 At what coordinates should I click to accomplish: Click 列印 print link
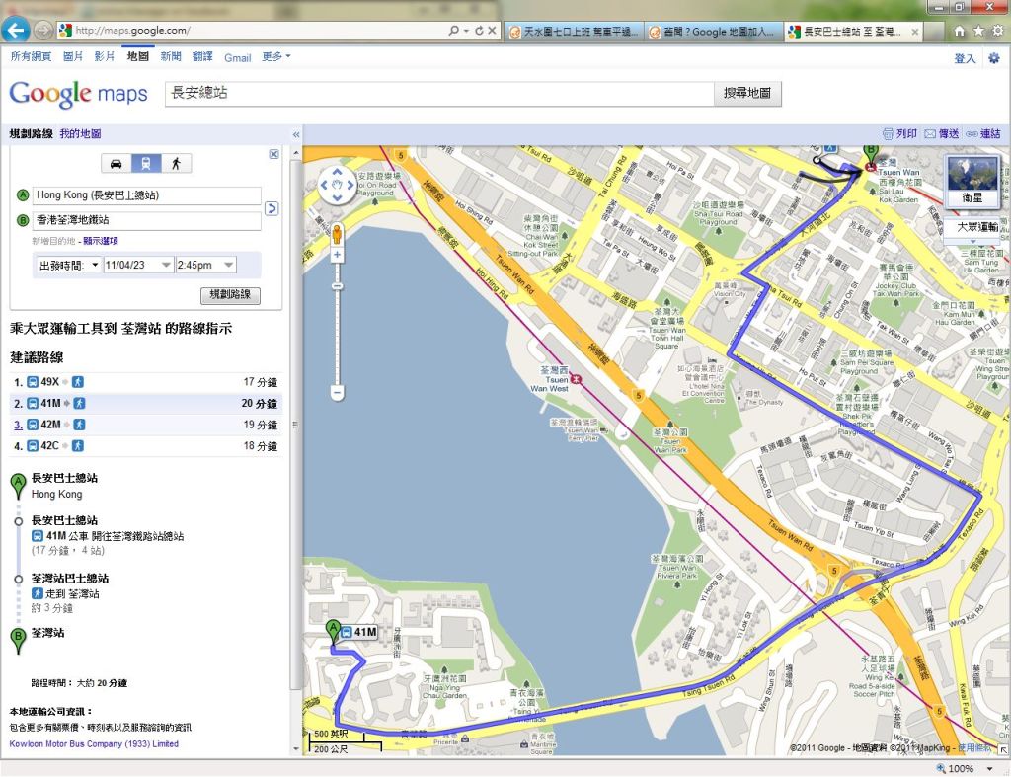click(x=899, y=133)
